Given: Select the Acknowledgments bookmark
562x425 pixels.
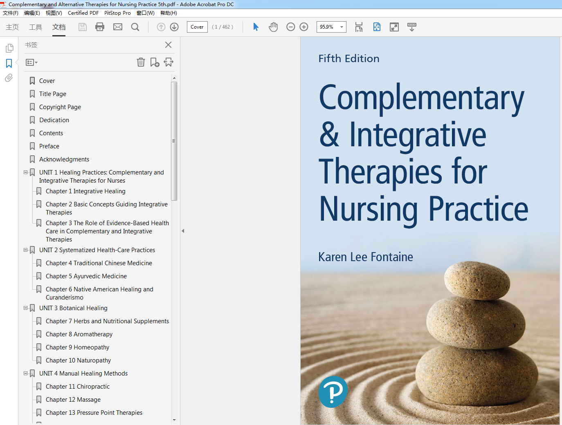Looking at the screenshot, I should pyautogui.click(x=64, y=159).
